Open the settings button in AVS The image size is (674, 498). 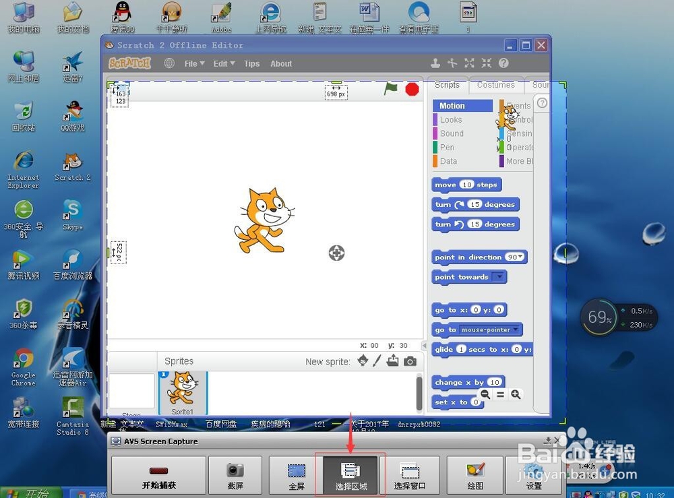[534, 475]
